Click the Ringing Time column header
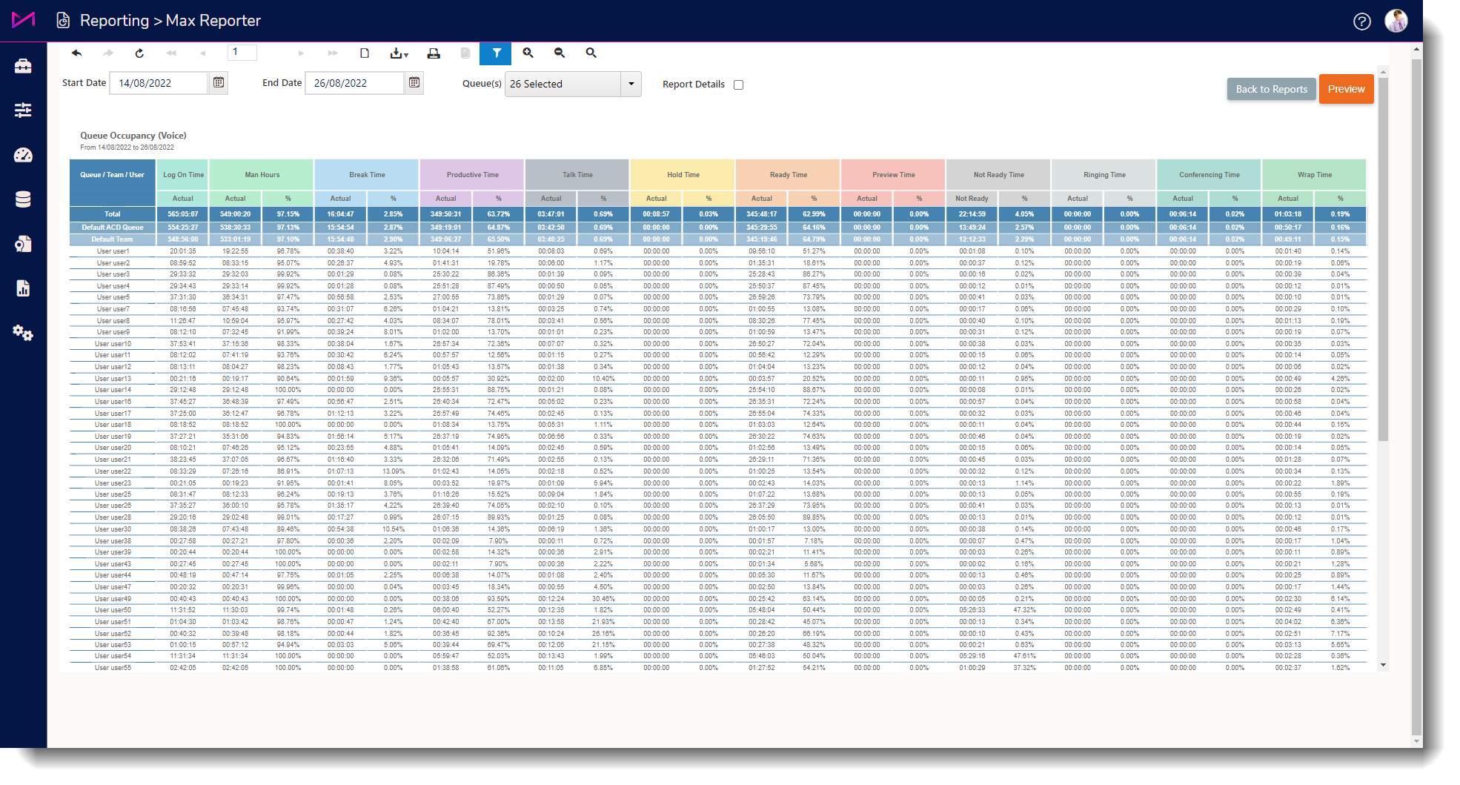Viewport: 1460px width, 785px height. tap(1104, 175)
